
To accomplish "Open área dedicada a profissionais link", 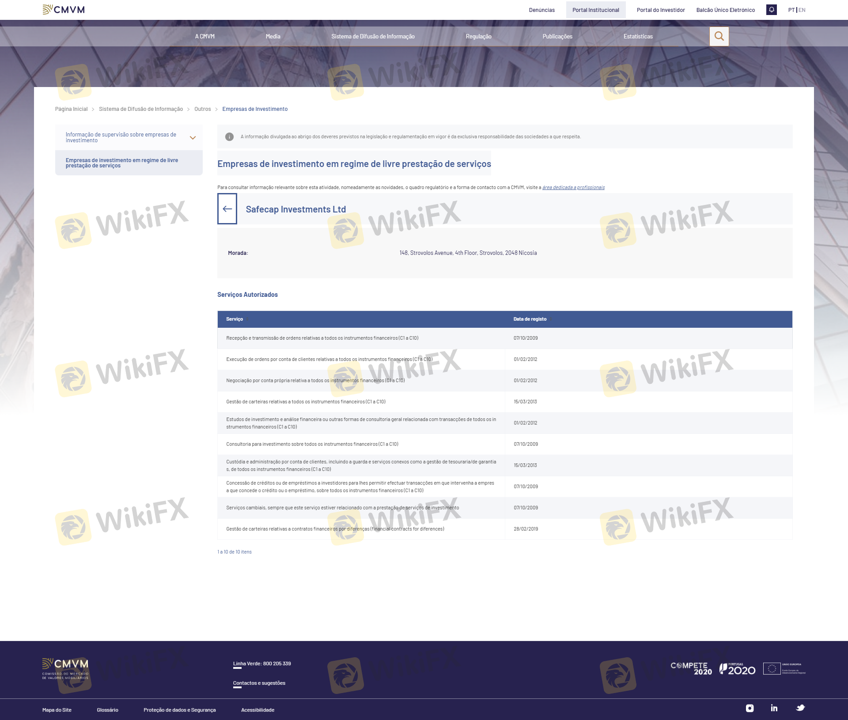I will (573, 188).
